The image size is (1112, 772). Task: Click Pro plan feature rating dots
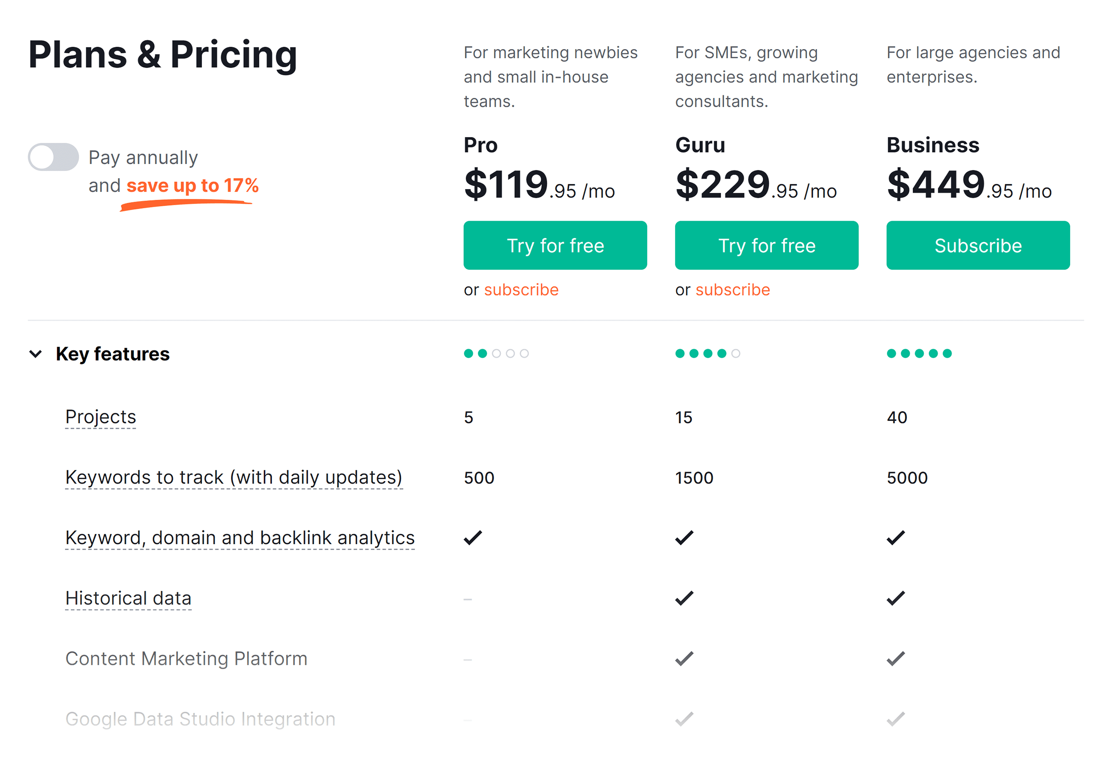[496, 354]
